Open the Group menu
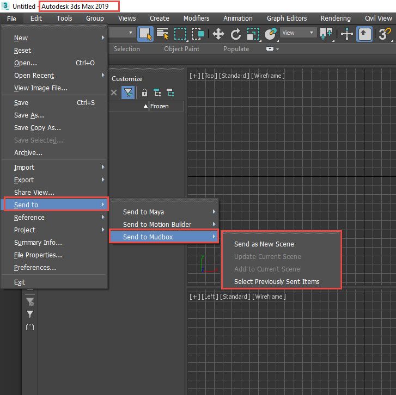396x395 pixels. tap(95, 18)
